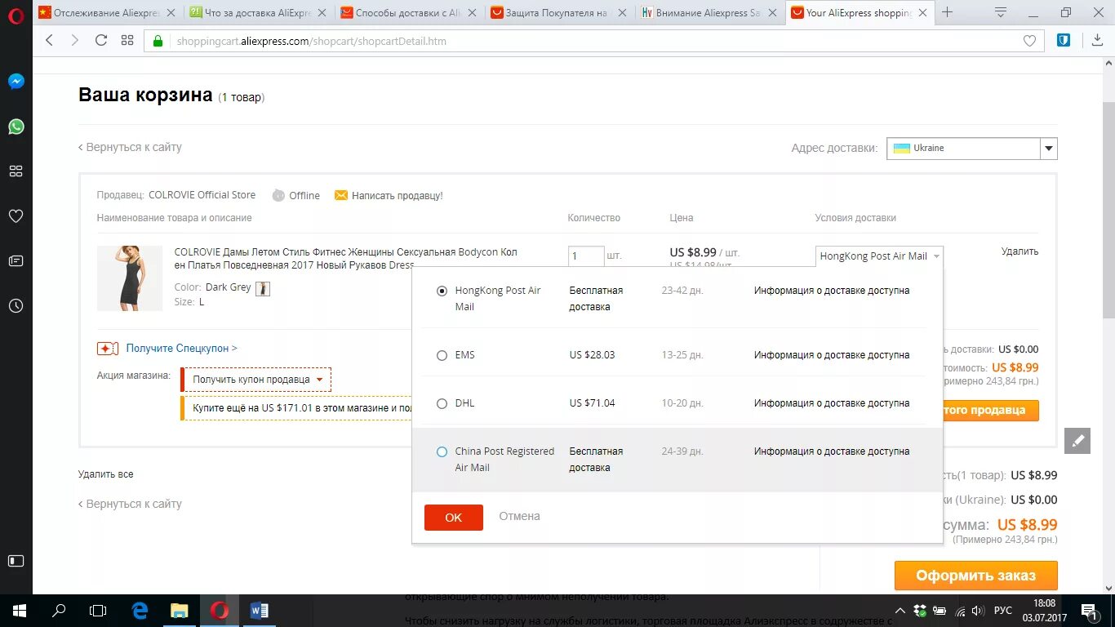Click the envelope message seller icon
This screenshot has width=1115, height=627.
click(341, 195)
